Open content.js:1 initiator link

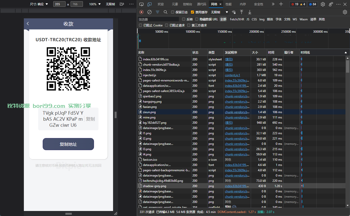(x=232, y=75)
